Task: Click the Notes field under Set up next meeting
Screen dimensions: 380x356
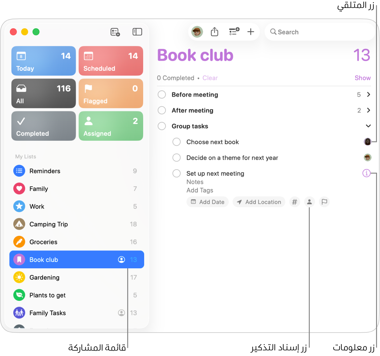Action: click(195, 182)
